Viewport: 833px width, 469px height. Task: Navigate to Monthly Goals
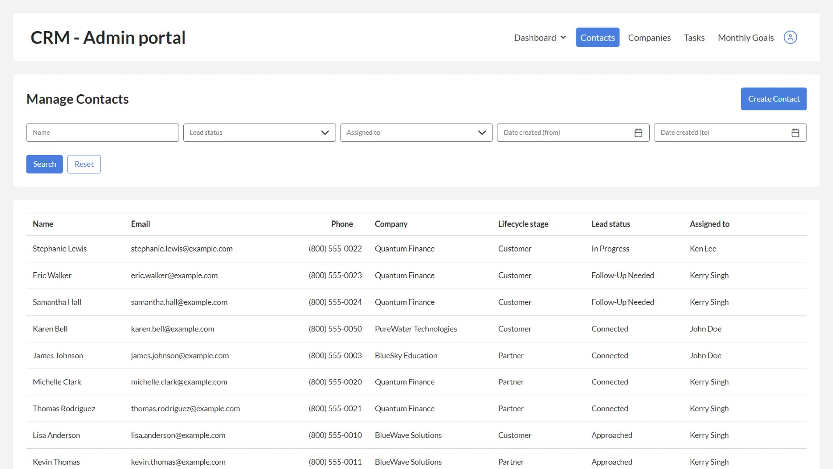click(745, 37)
